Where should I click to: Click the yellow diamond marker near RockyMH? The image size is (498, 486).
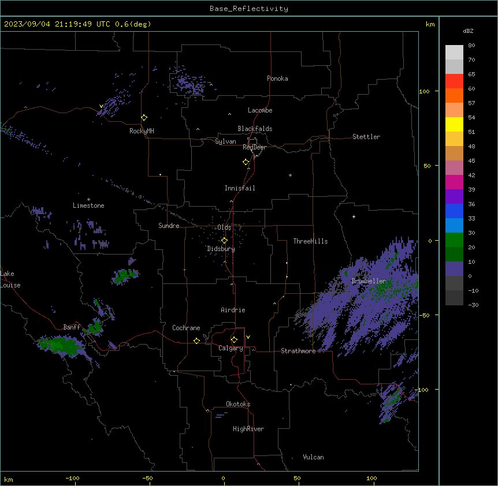[144, 118]
